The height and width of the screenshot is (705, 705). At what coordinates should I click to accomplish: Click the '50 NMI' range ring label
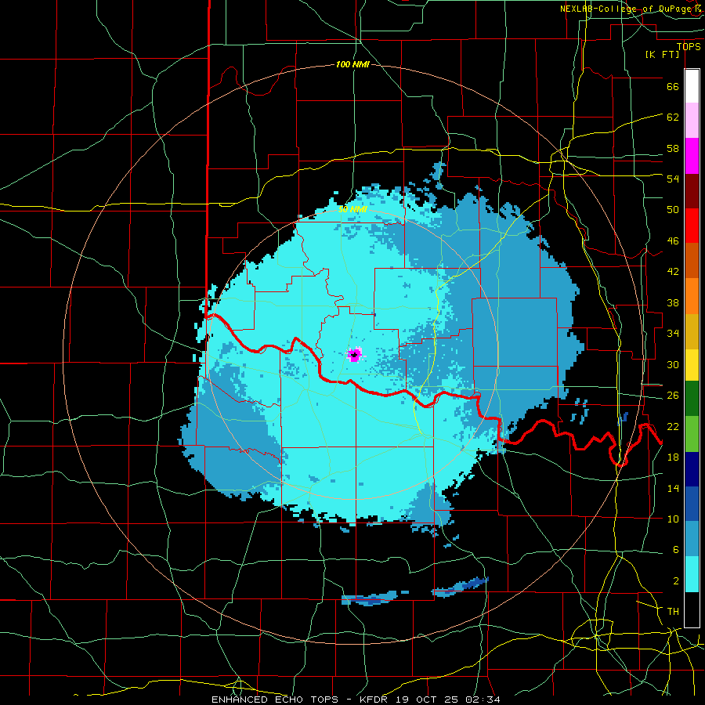coord(352,209)
